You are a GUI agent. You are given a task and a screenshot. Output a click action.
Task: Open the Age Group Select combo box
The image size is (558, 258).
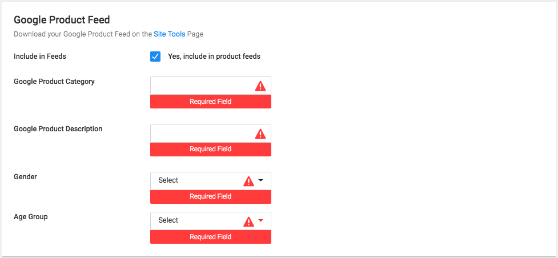(x=211, y=221)
